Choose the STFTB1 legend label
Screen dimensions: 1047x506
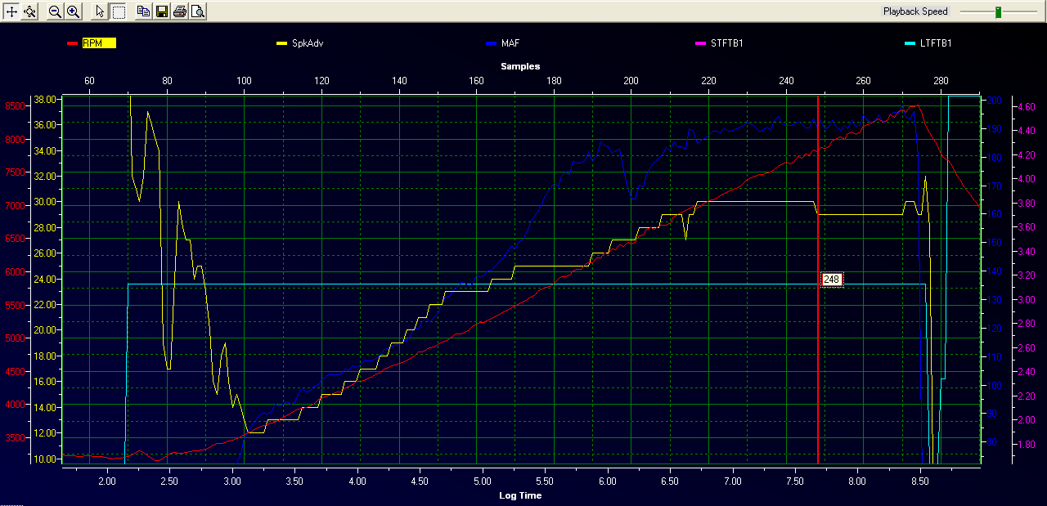pos(726,43)
